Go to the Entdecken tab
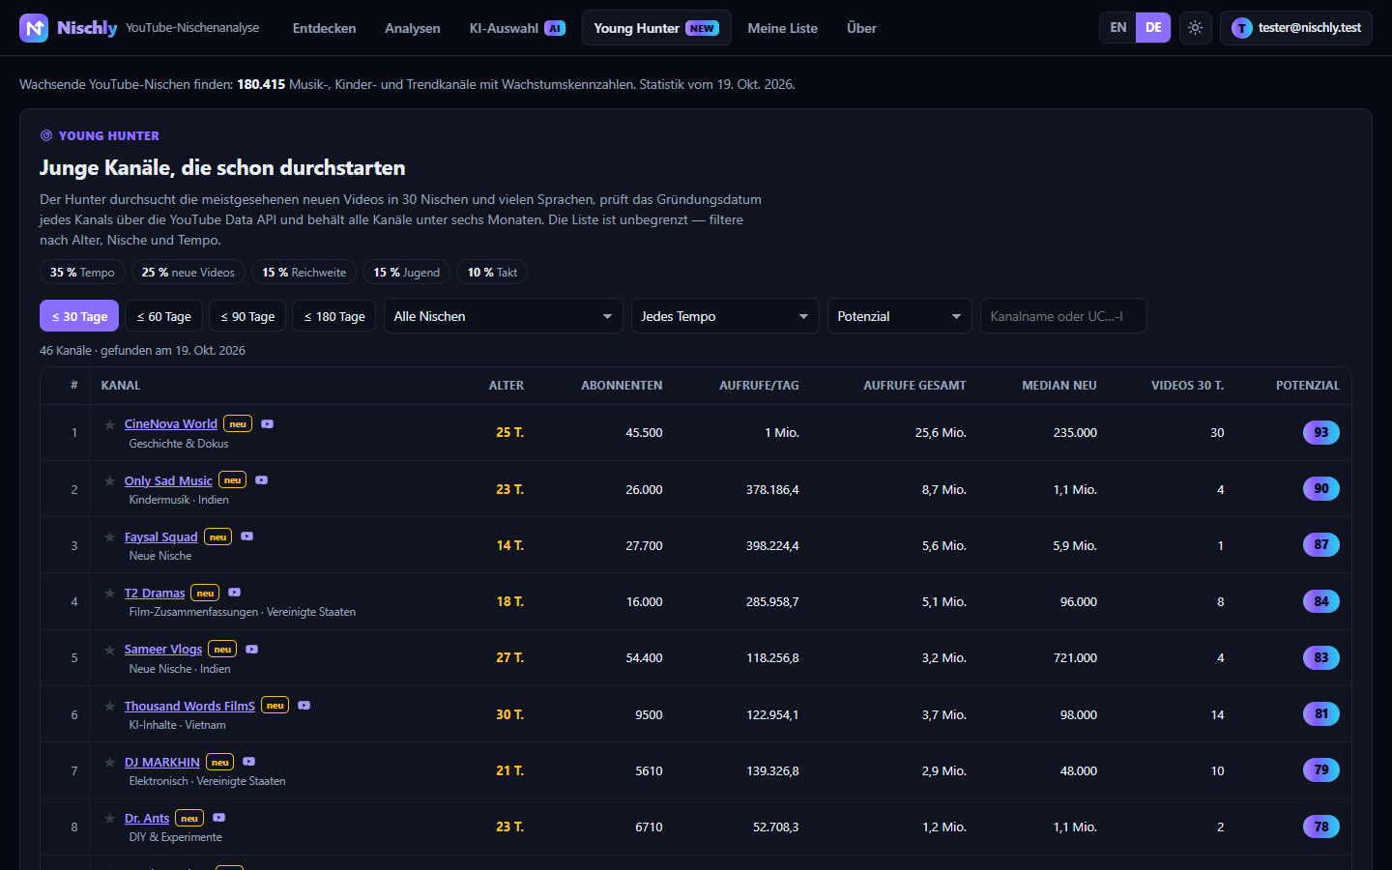The height and width of the screenshot is (870, 1392). pos(325,28)
